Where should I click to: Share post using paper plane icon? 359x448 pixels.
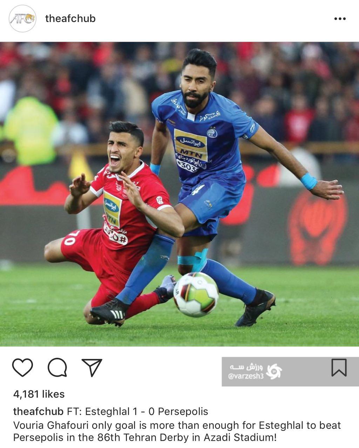coord(92,367)
